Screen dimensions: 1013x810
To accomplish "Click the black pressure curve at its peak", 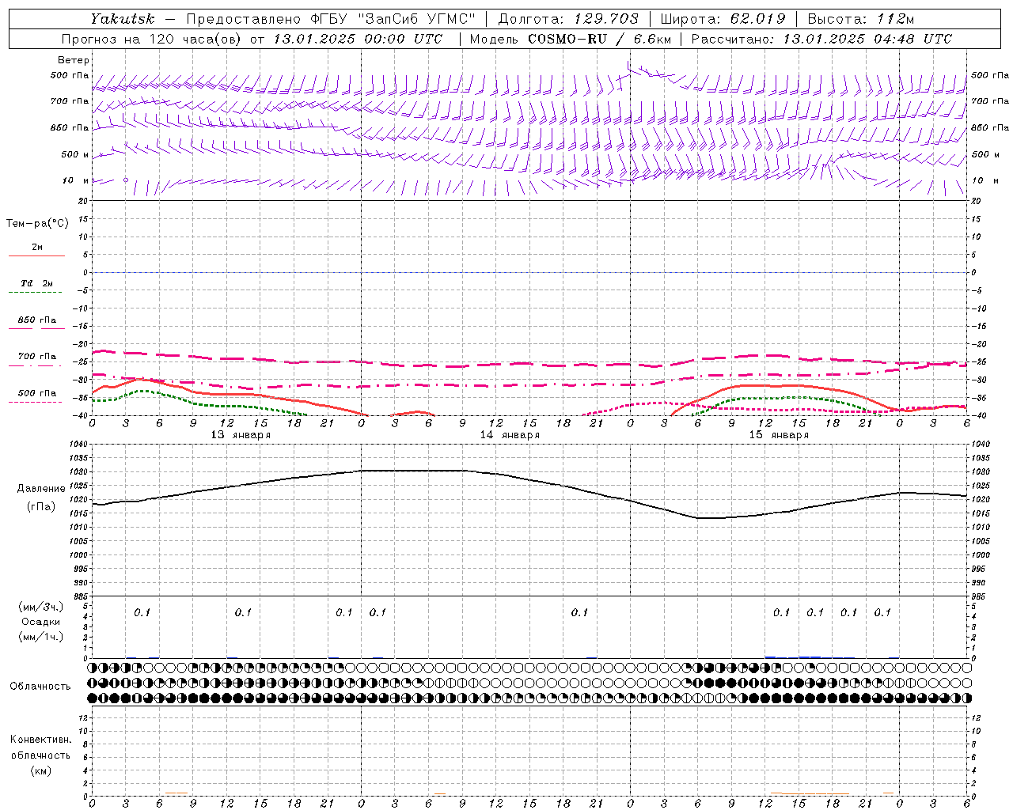I will (x=412, y=471).
